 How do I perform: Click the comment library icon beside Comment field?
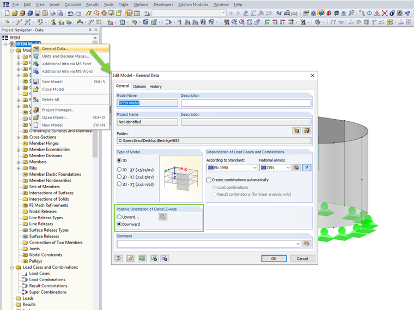307,244
